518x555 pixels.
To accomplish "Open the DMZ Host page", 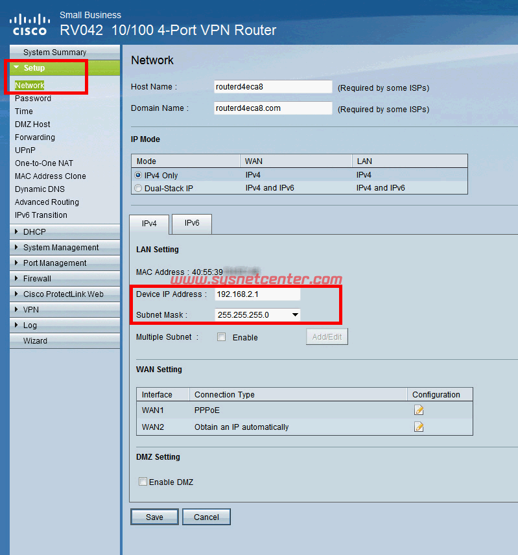I will click(32, 124).
